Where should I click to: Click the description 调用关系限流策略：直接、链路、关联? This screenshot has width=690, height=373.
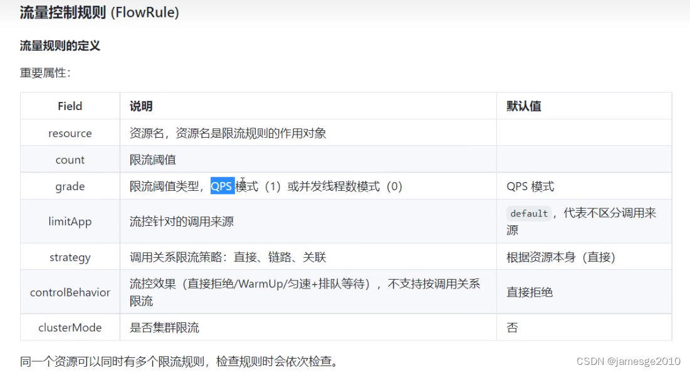(228, 257)
